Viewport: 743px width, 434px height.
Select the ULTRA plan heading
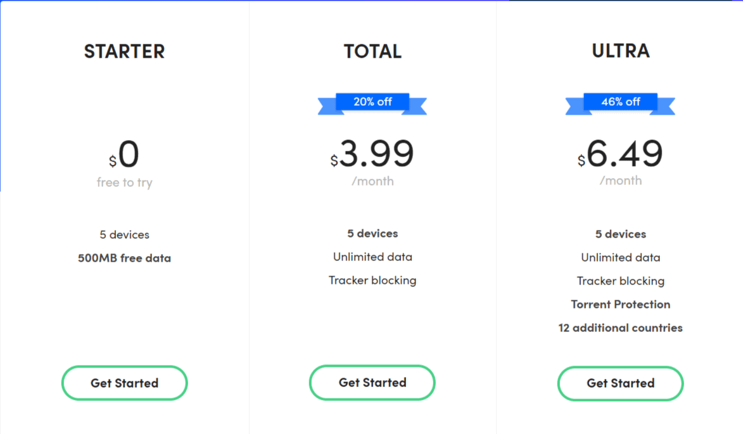pos(621,51)
